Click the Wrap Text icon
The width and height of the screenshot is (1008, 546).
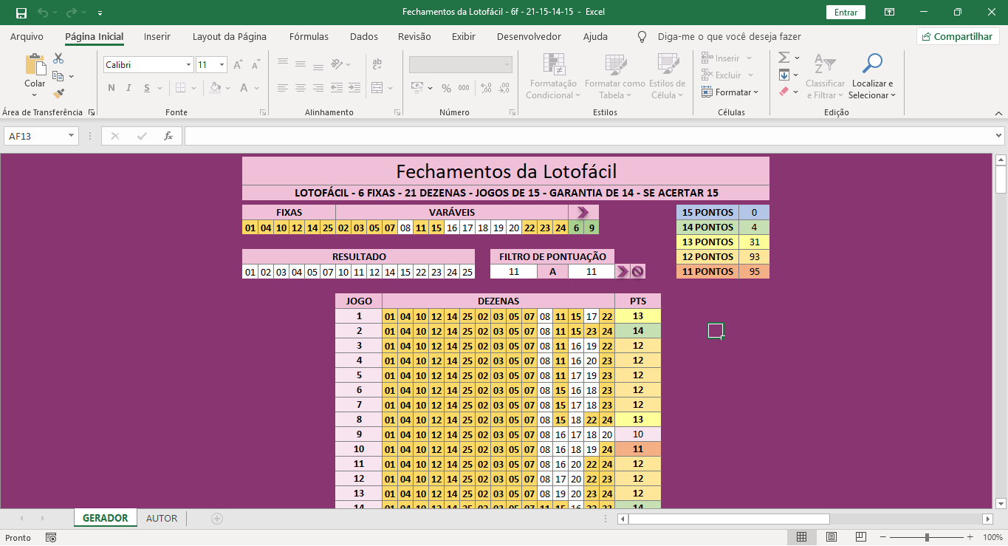[x=377, y=64]
